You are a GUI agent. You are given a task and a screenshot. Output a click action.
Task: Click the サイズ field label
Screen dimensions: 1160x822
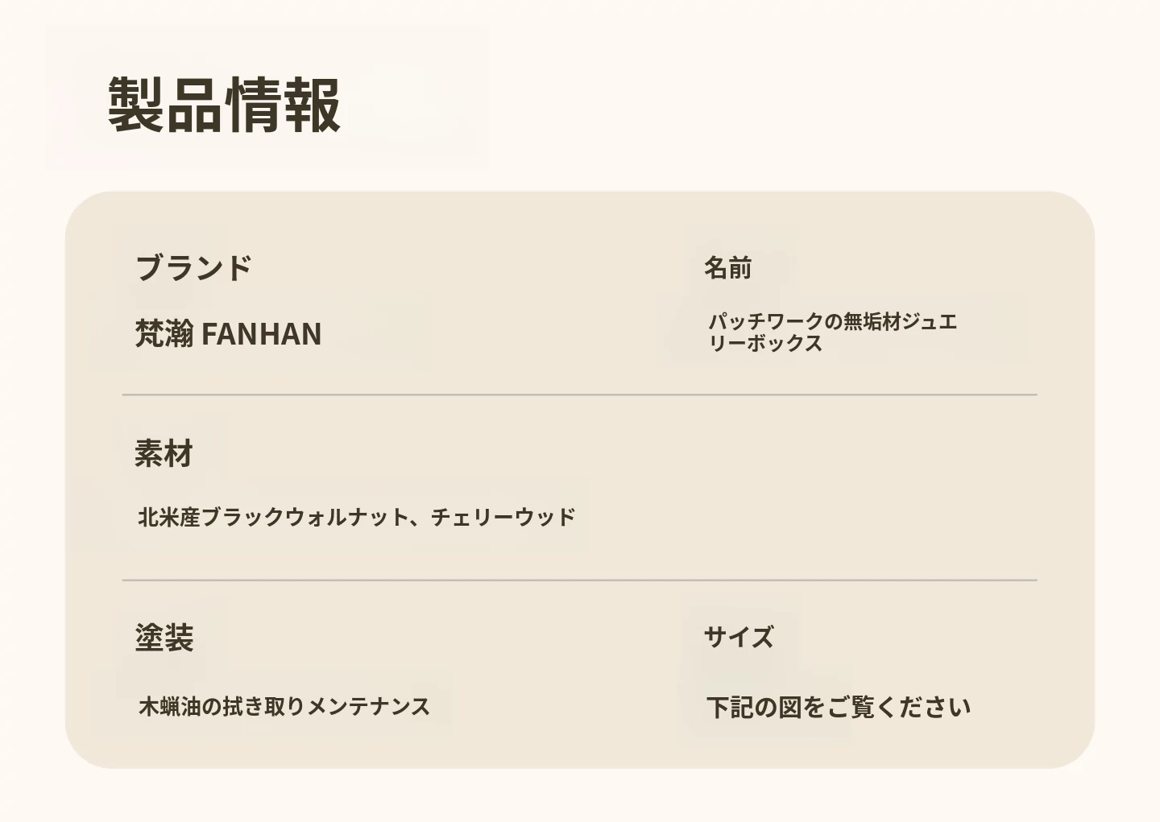(x=738, y=638)
